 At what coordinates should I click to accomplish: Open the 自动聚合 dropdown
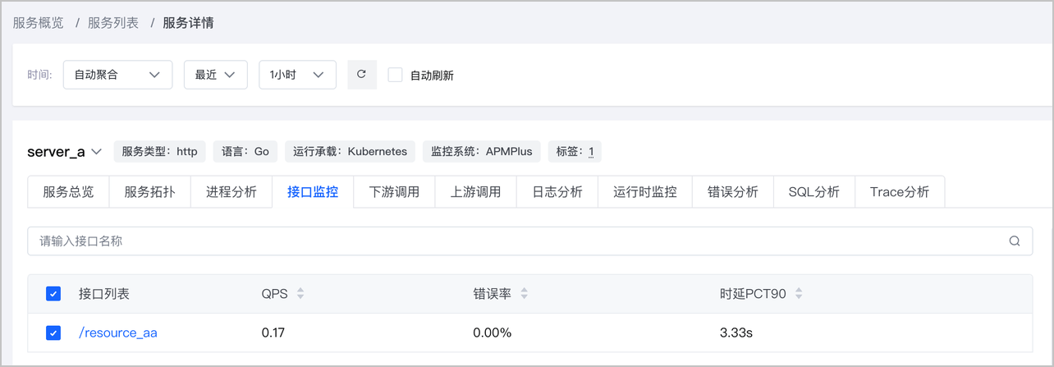point(117,75)
